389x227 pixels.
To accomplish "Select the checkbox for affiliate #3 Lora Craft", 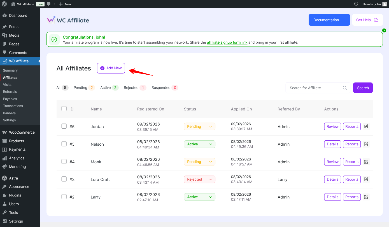I will 64,179.
